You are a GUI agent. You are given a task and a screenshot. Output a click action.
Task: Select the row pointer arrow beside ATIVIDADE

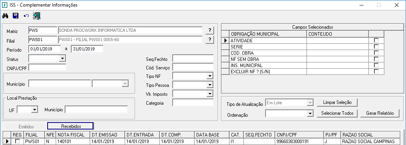226,40
